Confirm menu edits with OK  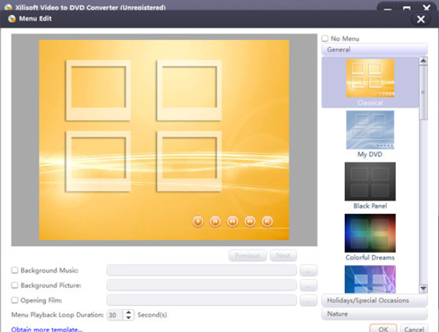[383, 329]
